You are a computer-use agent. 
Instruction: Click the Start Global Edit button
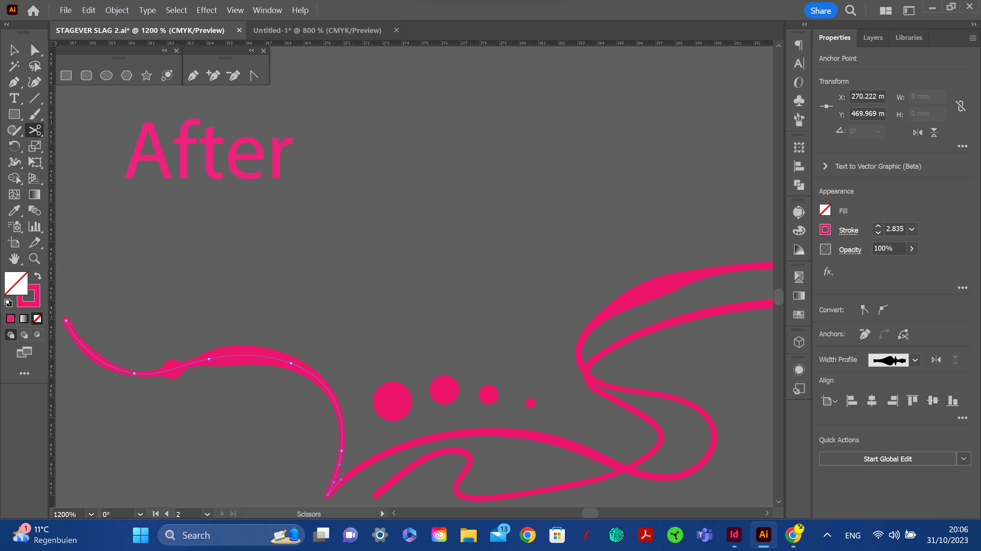click(887, 459)
